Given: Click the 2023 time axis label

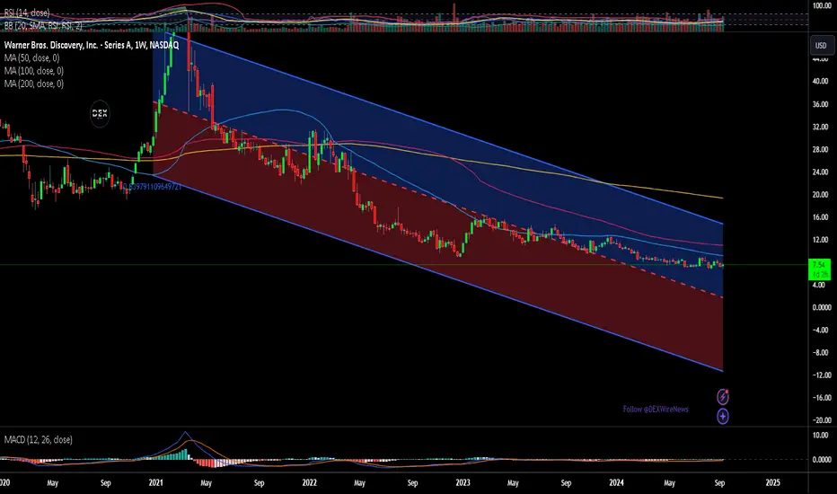Looking at the screenshot, I should 463,483.
